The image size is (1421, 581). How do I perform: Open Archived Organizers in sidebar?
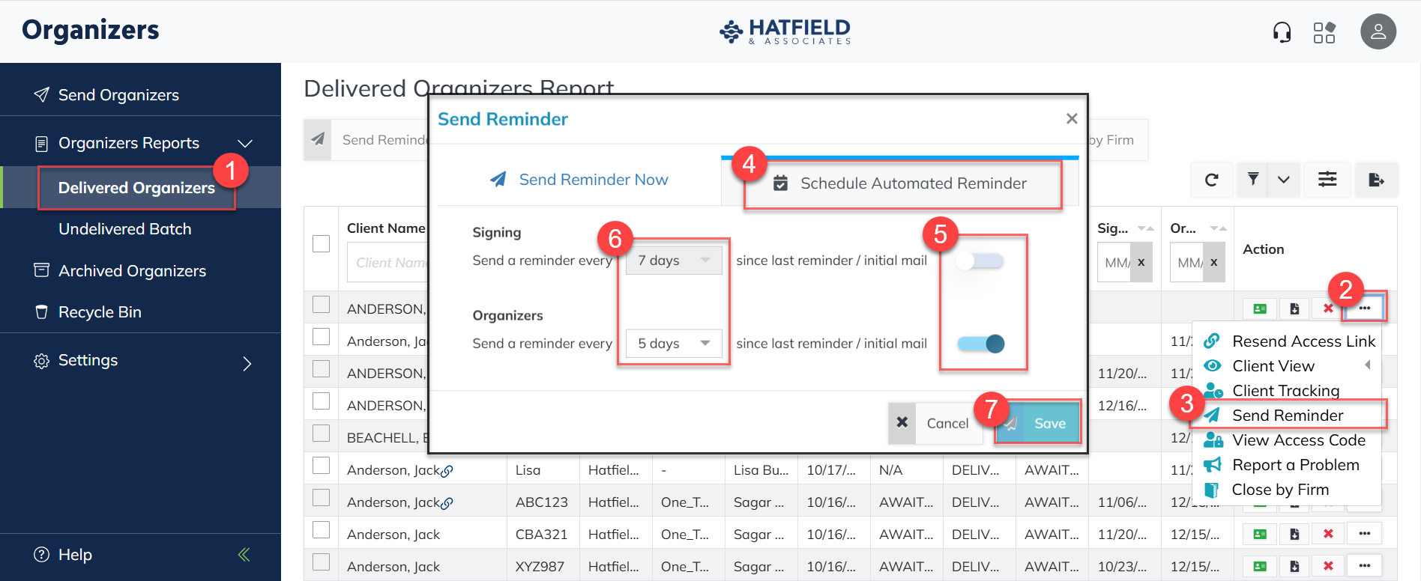coord(133,271)
